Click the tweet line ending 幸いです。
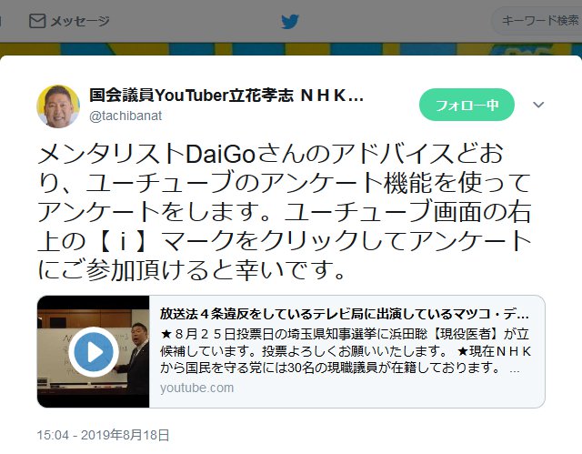Viewport: 582px width, 454px height. tap(191, 270)
